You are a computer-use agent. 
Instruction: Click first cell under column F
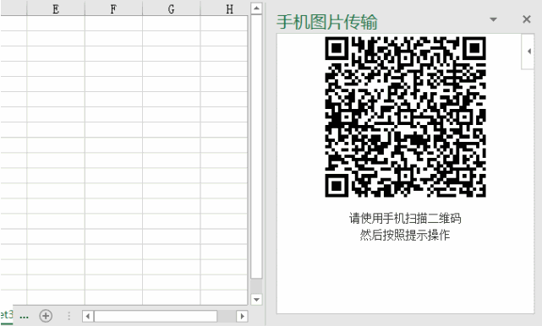coord(113,23)
